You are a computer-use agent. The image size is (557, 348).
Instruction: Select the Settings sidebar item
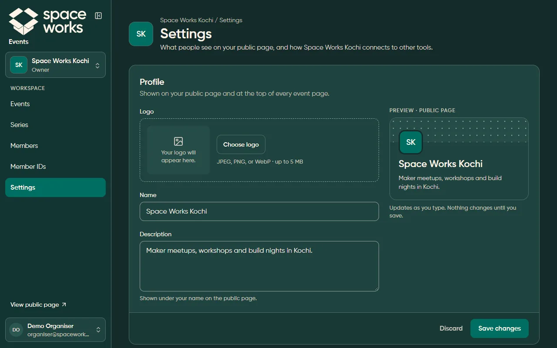pos(55,187)
